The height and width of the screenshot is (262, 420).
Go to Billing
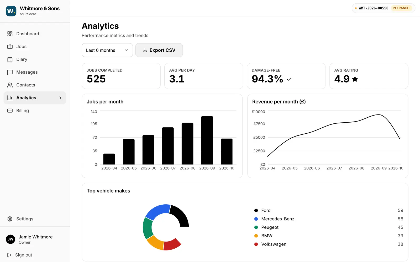35,111
